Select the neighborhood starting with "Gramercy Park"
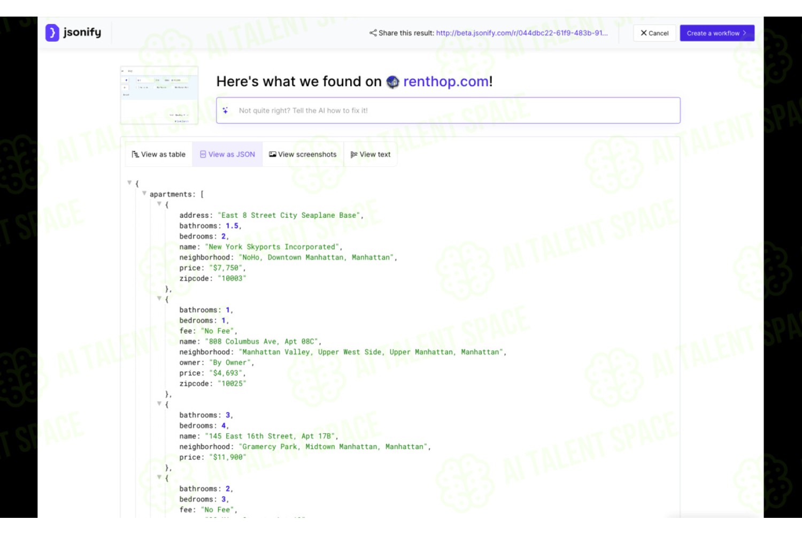The image size is (802, 535). [333, 447]
